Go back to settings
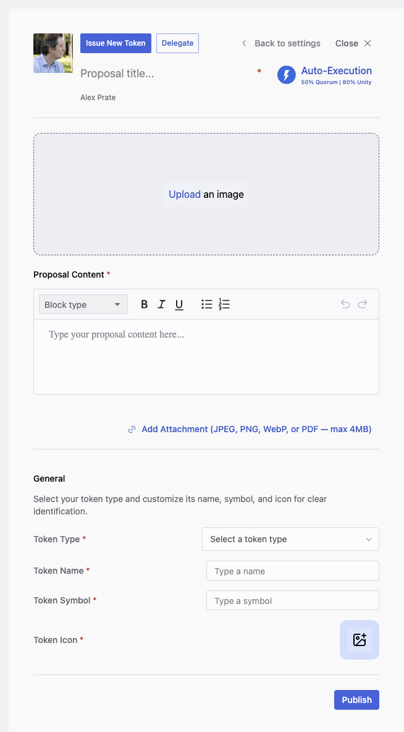The height and width of the screenshot is (732, 404). (281, 43)
